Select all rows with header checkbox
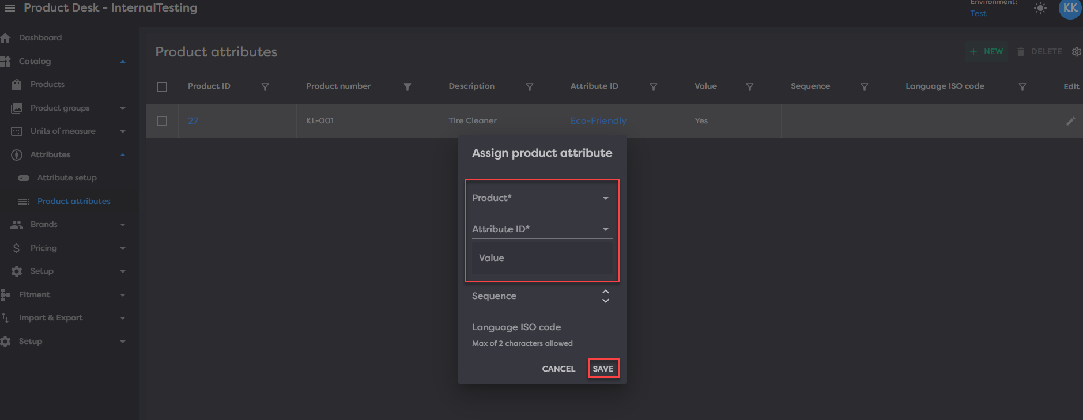The height and width of the screenshot is (420, 1083). (162, 87)
